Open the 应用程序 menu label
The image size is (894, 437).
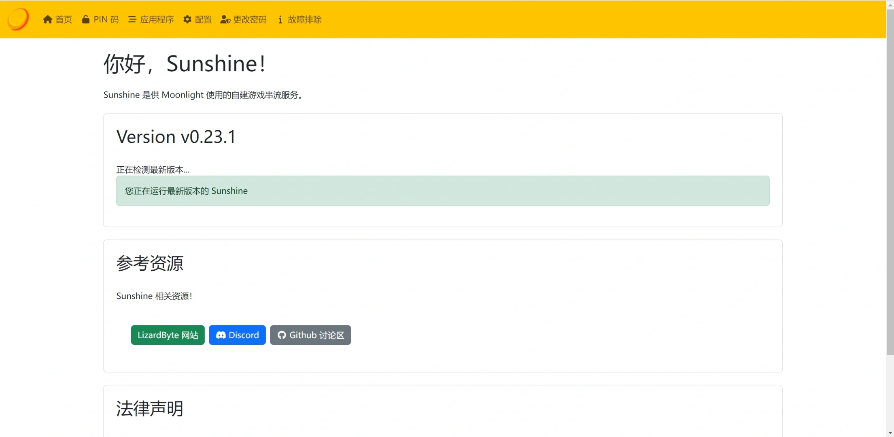tap(157, 19)
